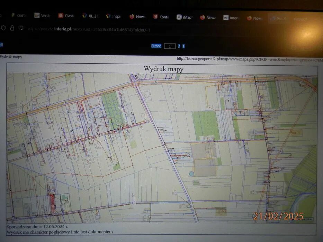Viewport: 323px width, 242px height.
Task: Click the padlock site security icon
Action: (12, 28)
